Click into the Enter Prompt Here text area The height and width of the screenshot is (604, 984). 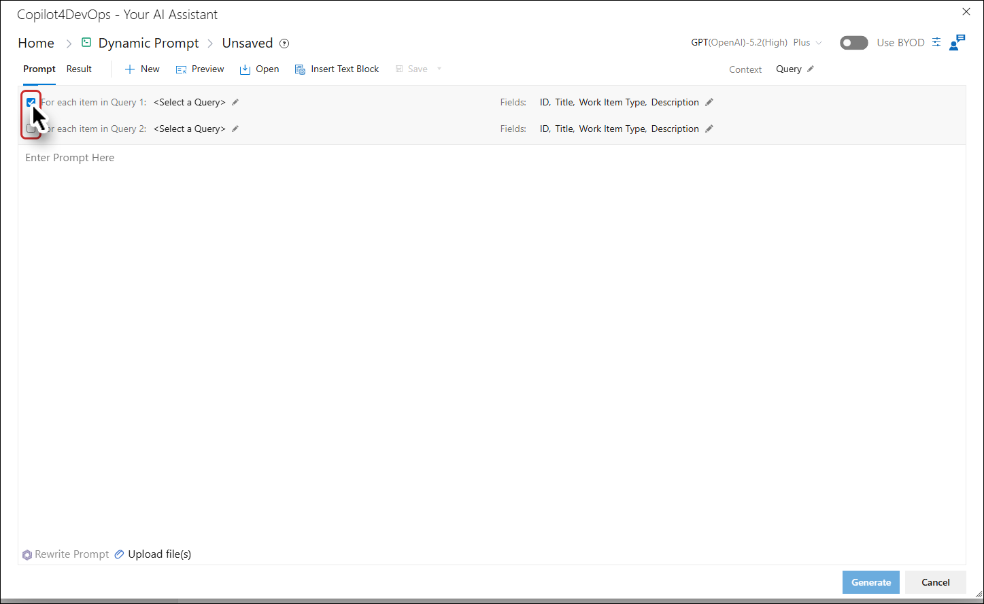tap(492, 343)
